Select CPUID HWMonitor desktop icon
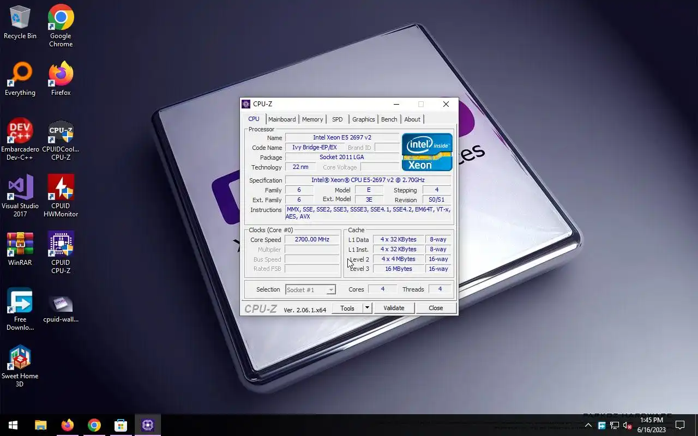This screenshot has height=436, width=698. (61, 196)
